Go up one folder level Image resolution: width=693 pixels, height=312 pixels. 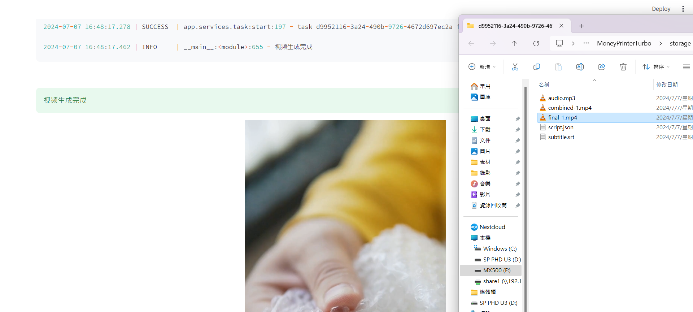click(x=514, y=43)
